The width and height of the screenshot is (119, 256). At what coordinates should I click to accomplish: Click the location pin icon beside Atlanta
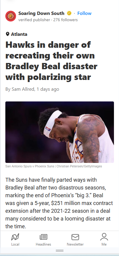point(7,34)
